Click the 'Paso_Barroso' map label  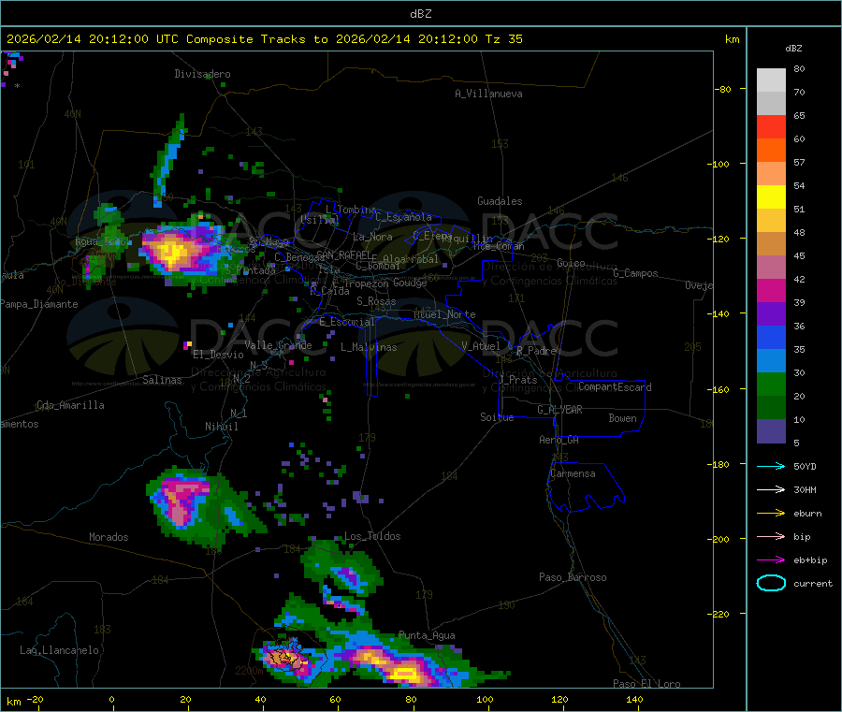[573, 577]
